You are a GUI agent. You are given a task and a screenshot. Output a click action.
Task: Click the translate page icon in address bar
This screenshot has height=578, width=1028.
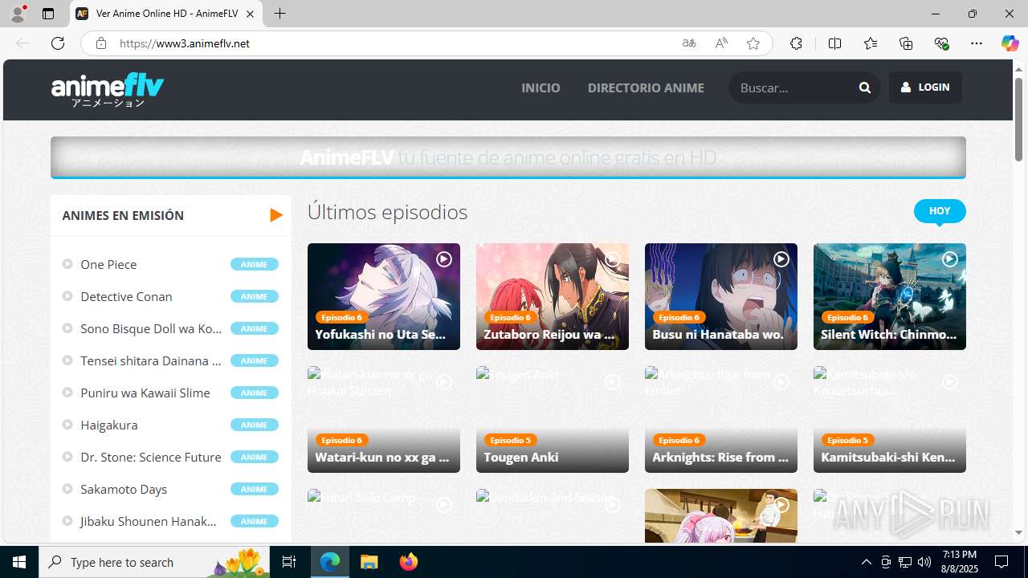[x=689, y=43]
